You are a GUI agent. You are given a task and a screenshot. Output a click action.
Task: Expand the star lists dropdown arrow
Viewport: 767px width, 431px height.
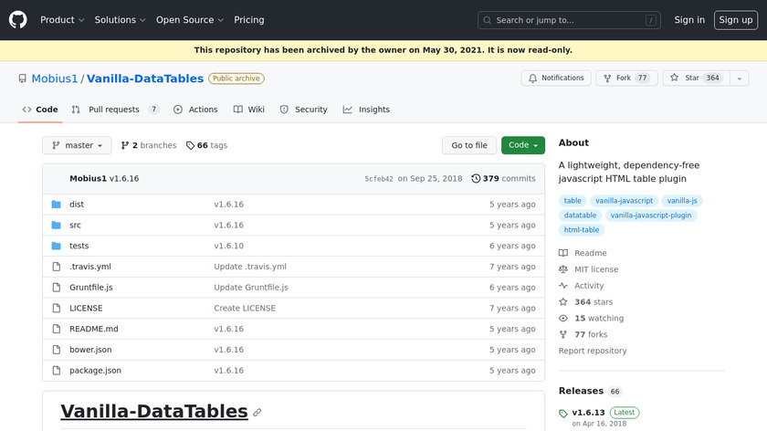tap(739, 79)
